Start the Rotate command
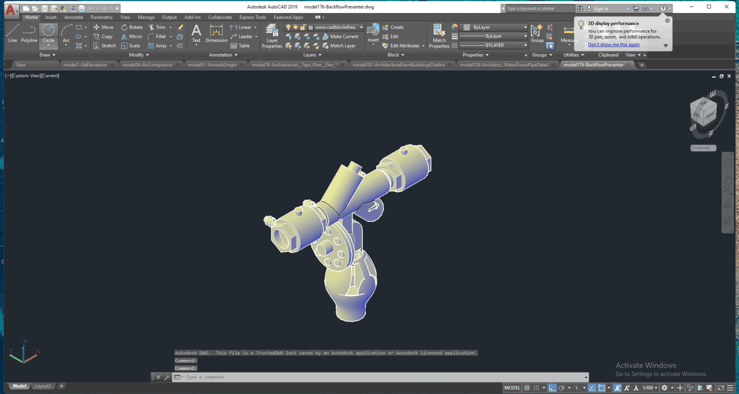 (131, 27)
